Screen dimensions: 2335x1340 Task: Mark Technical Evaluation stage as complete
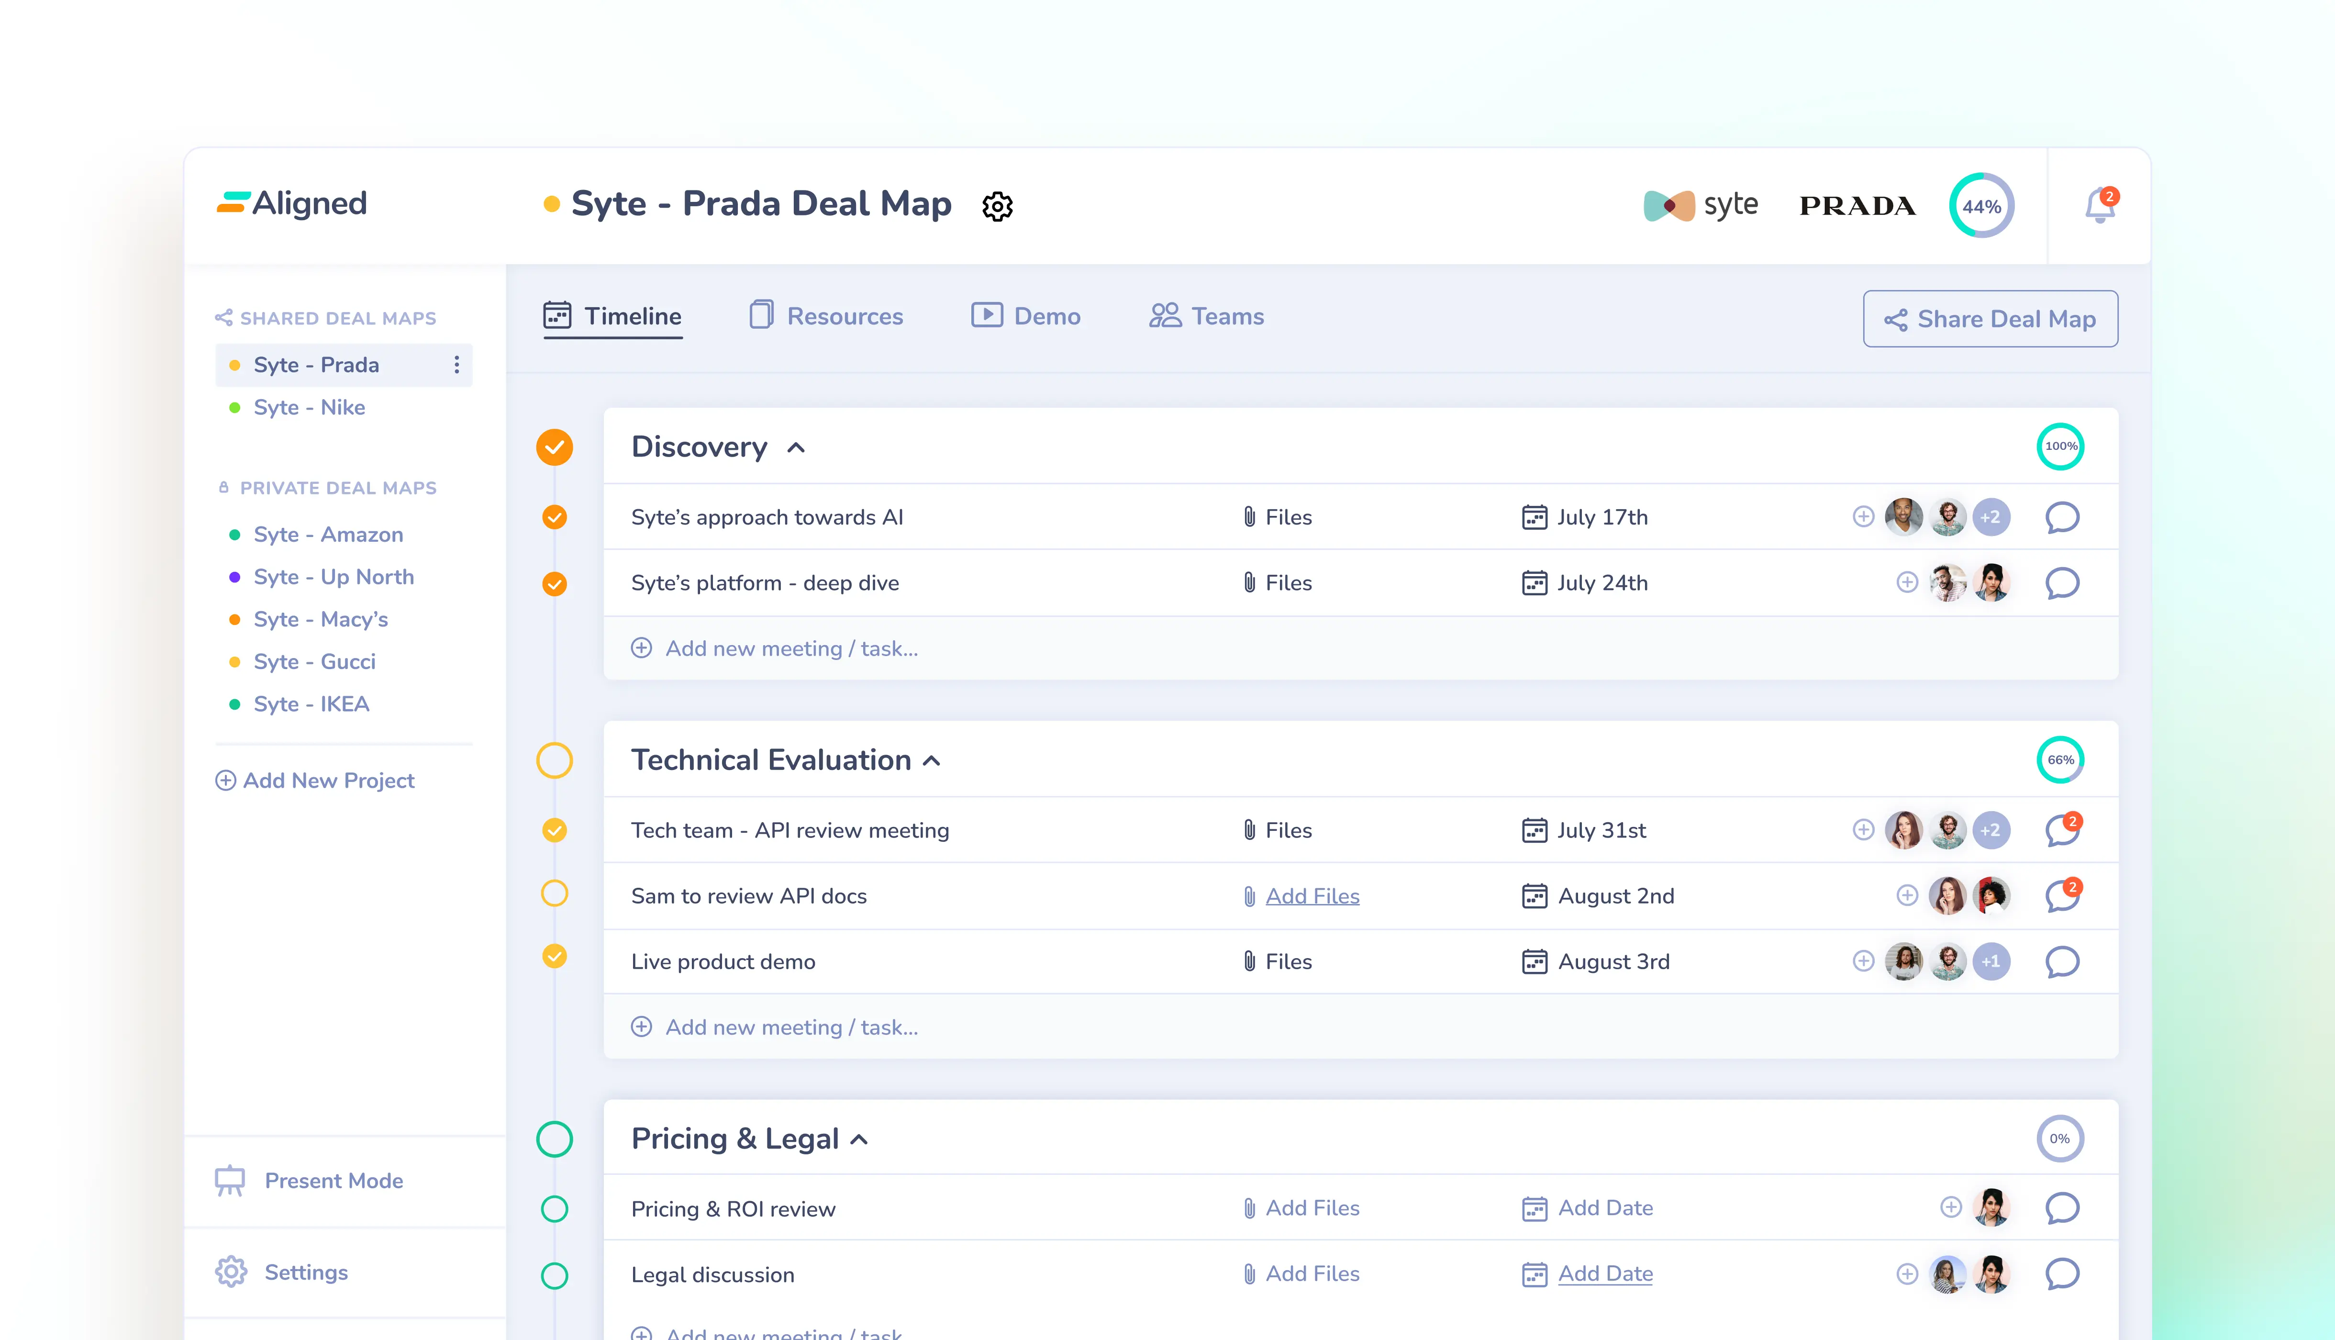(555, 760)
